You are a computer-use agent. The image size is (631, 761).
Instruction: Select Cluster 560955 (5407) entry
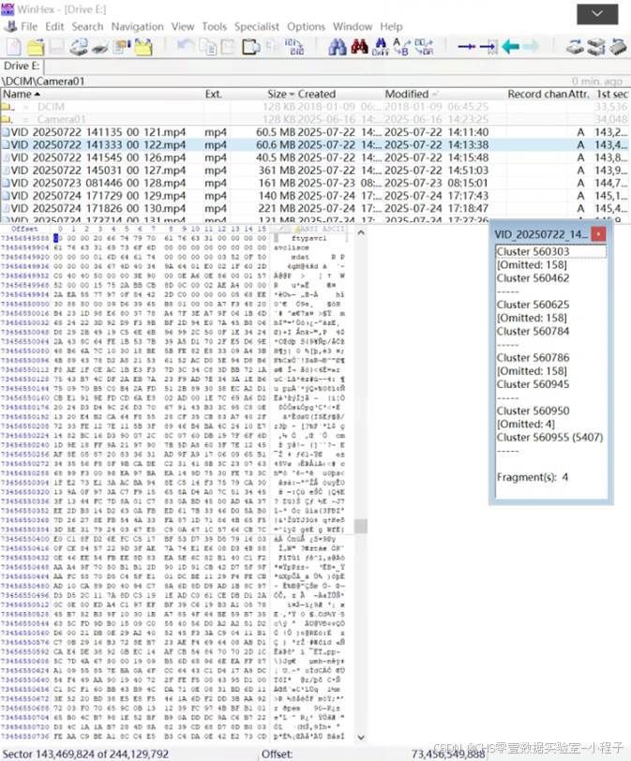click(x=549, y=438)
